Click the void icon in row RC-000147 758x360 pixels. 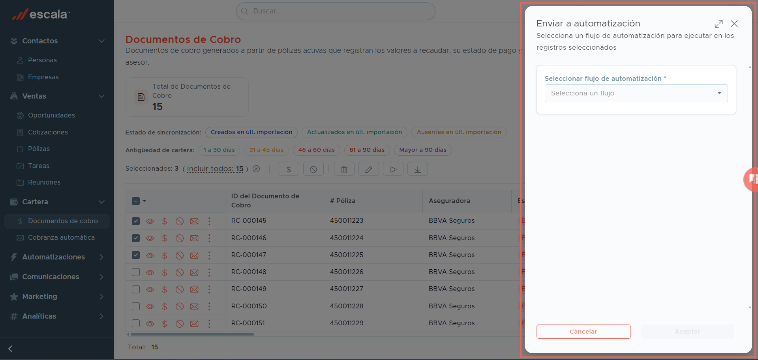click(x=180, y=256)
